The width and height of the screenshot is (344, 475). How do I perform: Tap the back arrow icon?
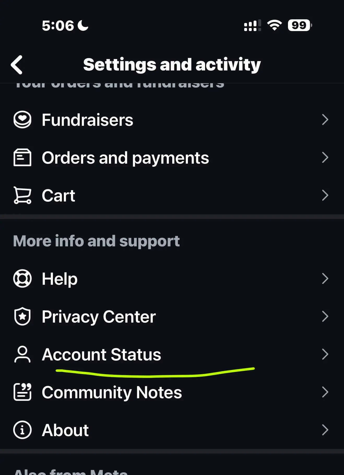(17, 65)
